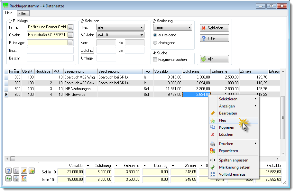Image resolution: width=295 pixels, height=193 pixels.
Task: Click the Alle button
Action: pos(215,59)
